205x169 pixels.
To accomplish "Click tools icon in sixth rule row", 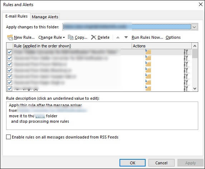I will click(186, 83).
